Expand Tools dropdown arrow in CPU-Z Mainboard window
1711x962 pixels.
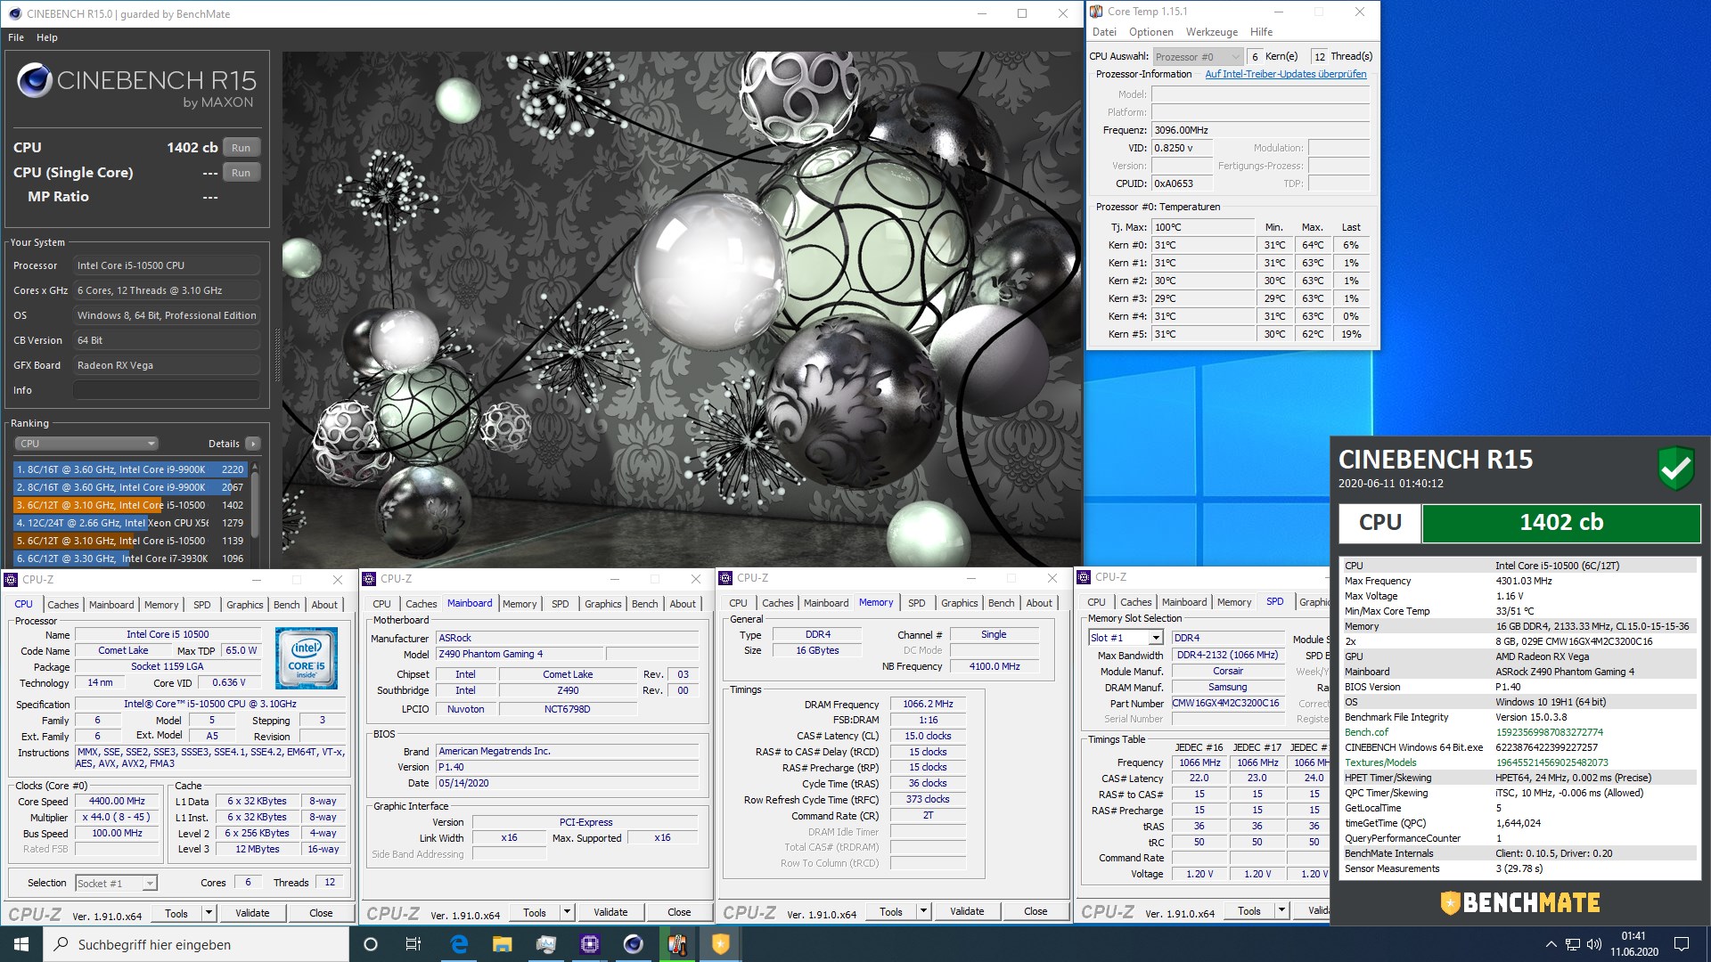tap(567, 912)
